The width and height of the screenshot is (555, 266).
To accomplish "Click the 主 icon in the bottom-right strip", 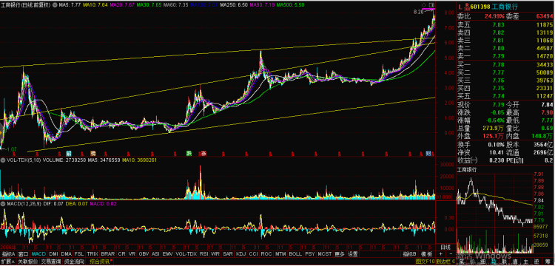I will 526,262.
